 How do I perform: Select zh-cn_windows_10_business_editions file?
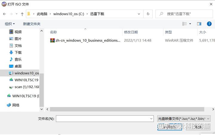tap(88, 40)
